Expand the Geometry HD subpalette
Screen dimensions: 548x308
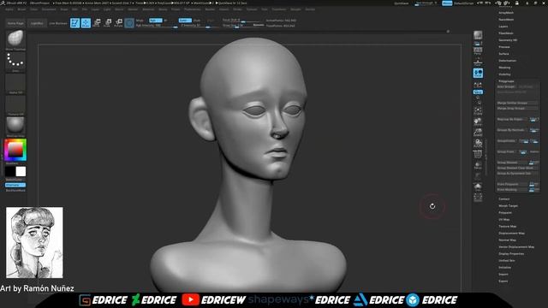508,40
